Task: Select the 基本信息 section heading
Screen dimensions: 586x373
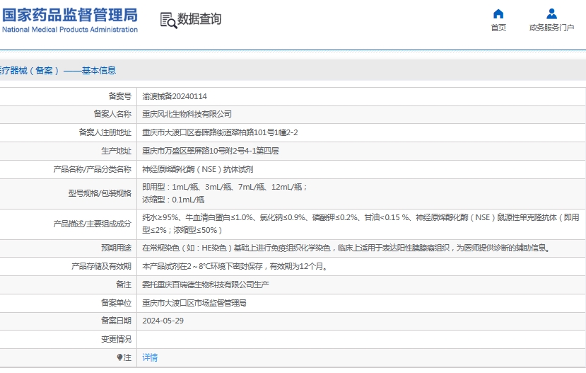Action: coord(99,70)
